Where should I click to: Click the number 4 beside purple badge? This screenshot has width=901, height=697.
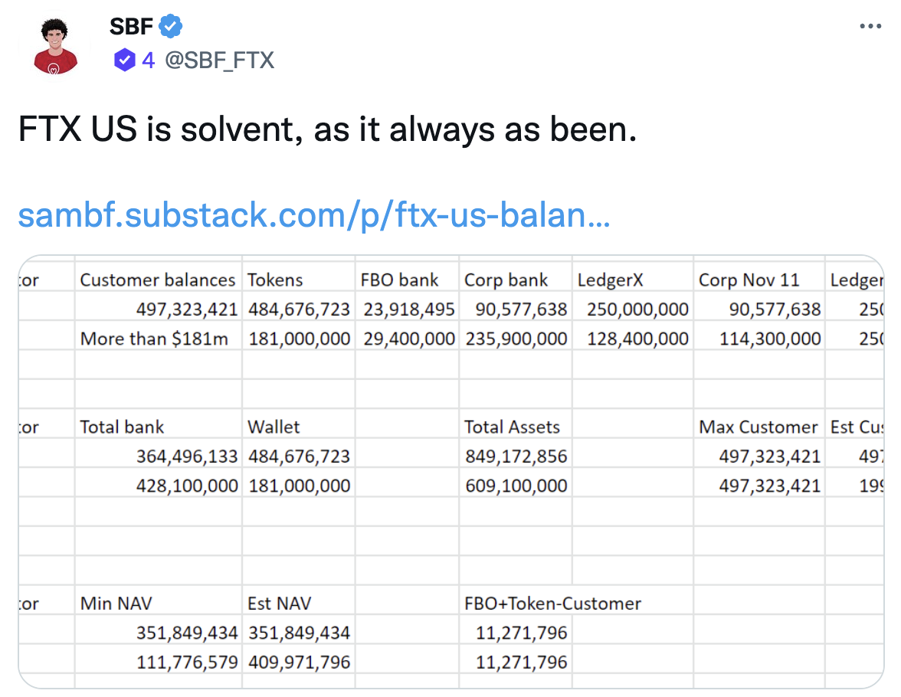[149, 61]
